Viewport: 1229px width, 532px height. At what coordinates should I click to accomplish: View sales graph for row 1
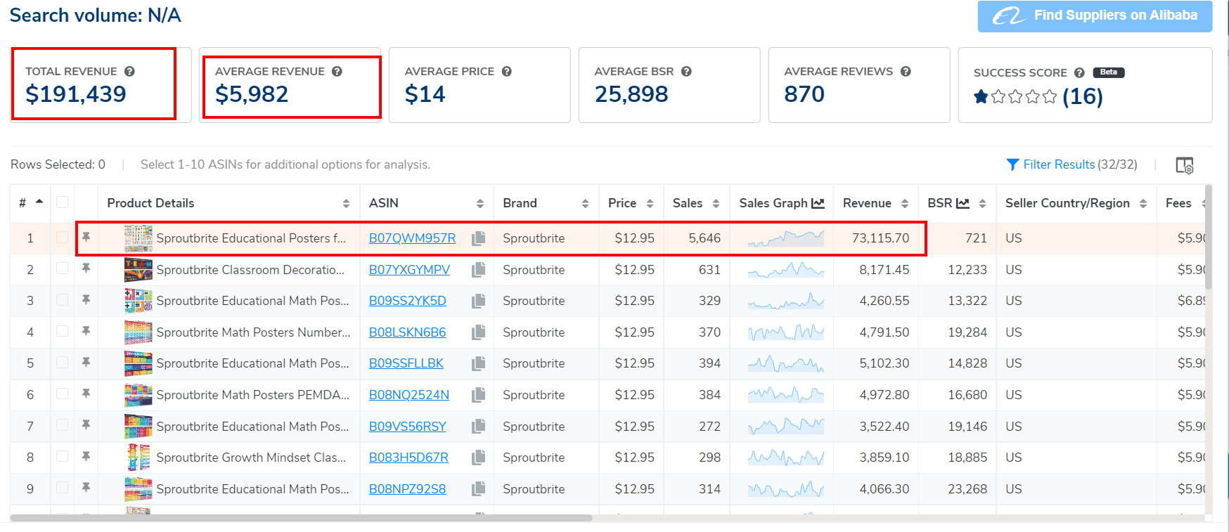pyautogui.click(x=785, y=238)
